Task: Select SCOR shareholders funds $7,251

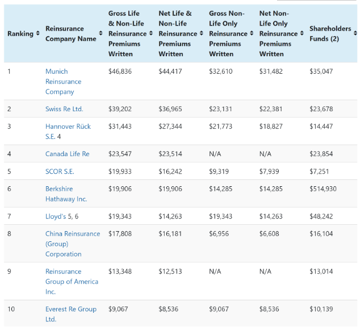Action: [x=319, y=171]
